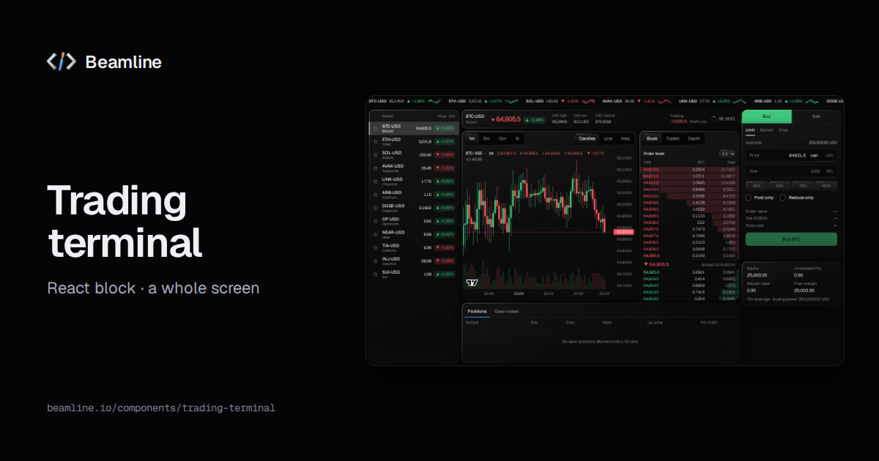Click the Buy BTC submit button
Viewport: 879px width, 461px height.
click(791, 239)
